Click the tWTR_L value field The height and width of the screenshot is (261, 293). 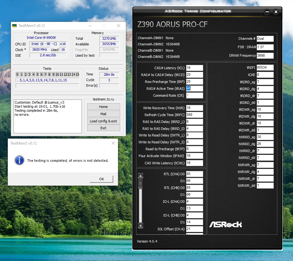(194, 135)
